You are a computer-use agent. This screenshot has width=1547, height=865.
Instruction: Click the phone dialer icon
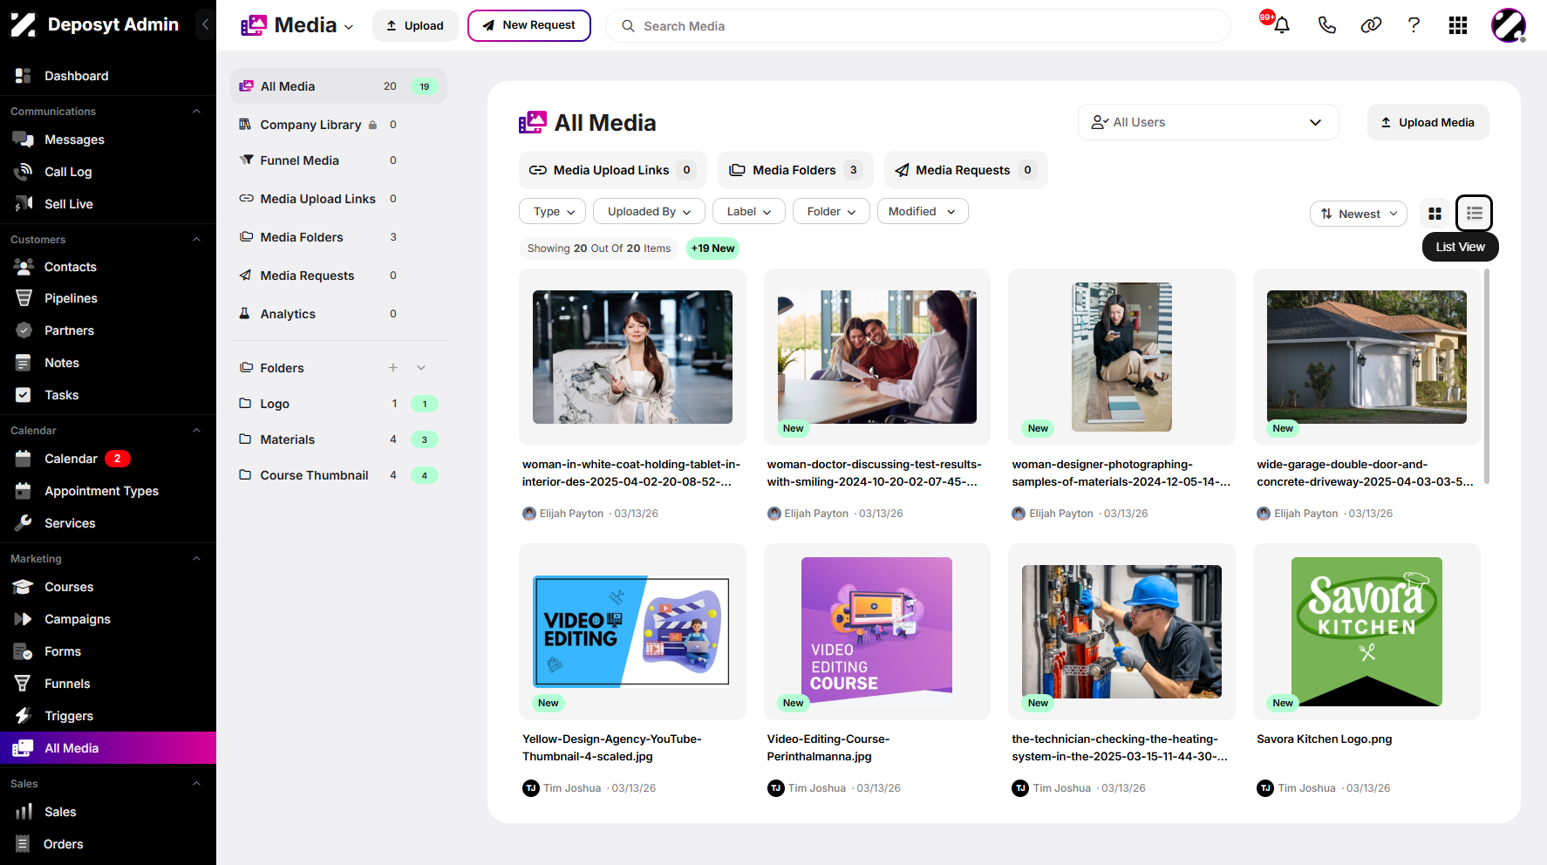pyautogui.click(x=1327, y=25)
